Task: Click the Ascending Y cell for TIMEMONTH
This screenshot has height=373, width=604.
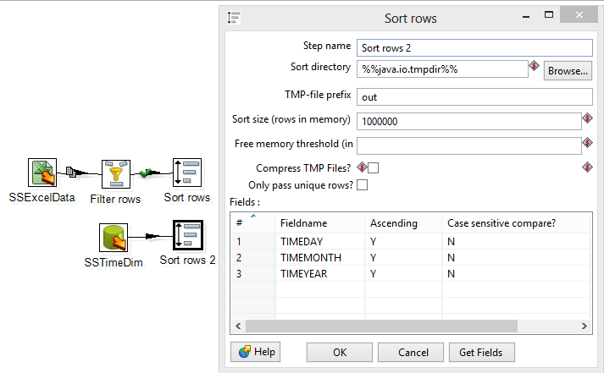Action: (403, 258)
